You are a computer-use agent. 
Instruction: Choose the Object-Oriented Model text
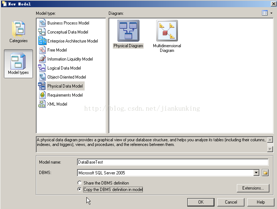pos(67,77)
